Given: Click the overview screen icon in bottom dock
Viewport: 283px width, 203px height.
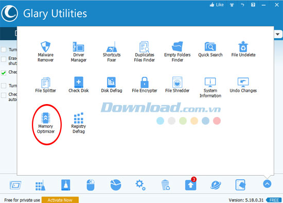Looking at the screenshot, I should tap(15, 185).
